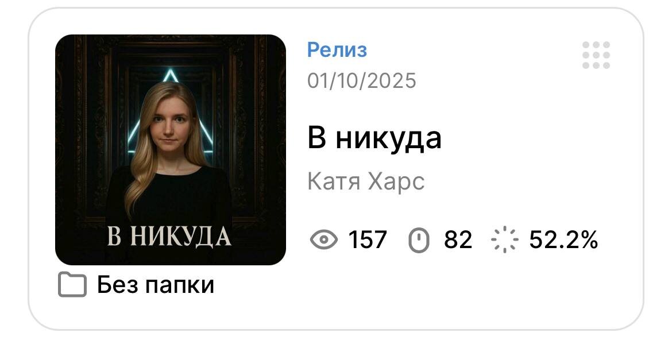Image resolution: width=672 pixels, height=344 pixels.
Task: Click the glowing triangle on the cover
Action: [x=171, y=111]
